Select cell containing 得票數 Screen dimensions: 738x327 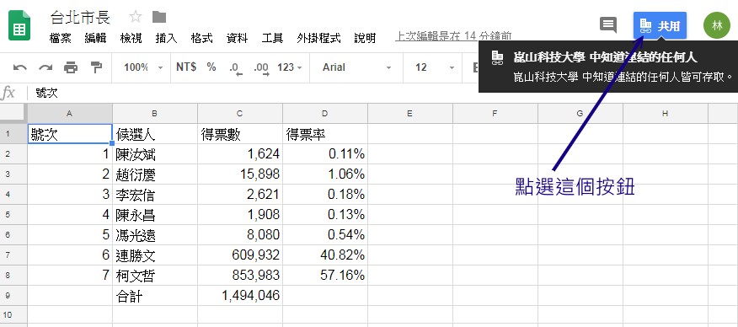pos(240,134)
